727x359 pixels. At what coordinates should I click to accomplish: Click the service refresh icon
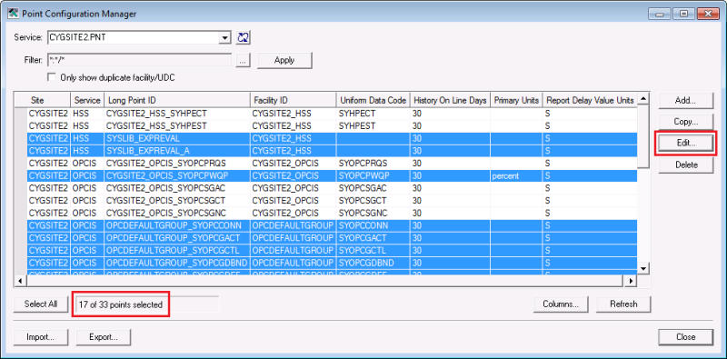(244, 37)
